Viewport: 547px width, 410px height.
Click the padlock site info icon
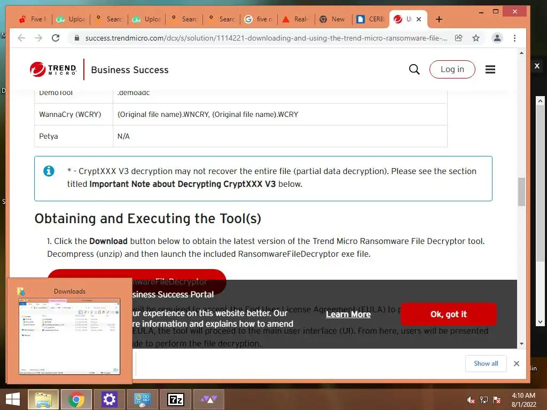[x=77, y=38]
